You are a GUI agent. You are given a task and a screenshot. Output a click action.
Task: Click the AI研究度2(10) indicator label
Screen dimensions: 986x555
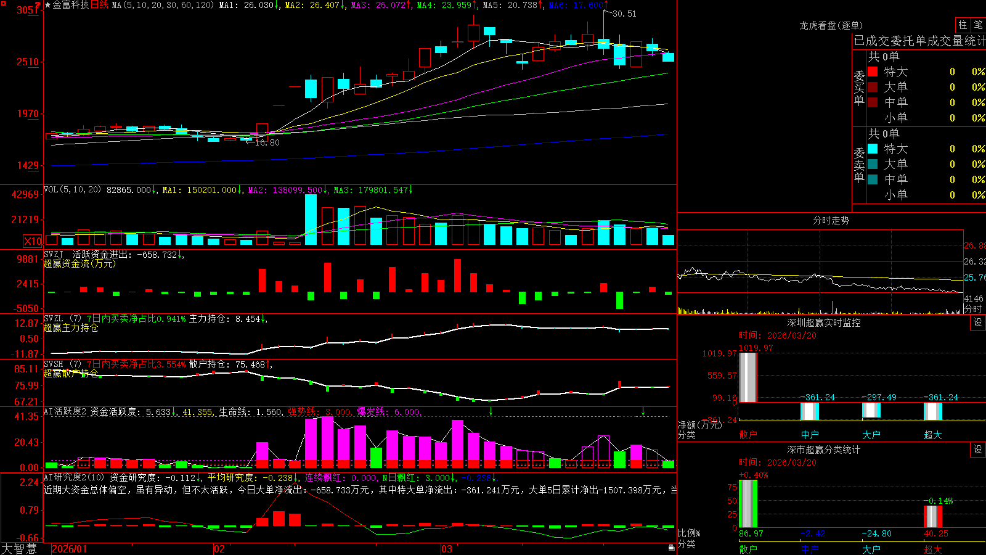[x=74, y=477]
